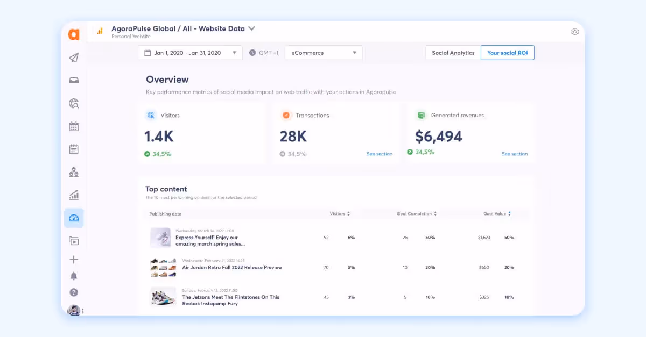646x337 pixels.
Task: Select the clipboard reports icon
Action: coord(74,149)
